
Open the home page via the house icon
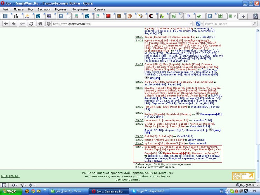click(40, 24)
